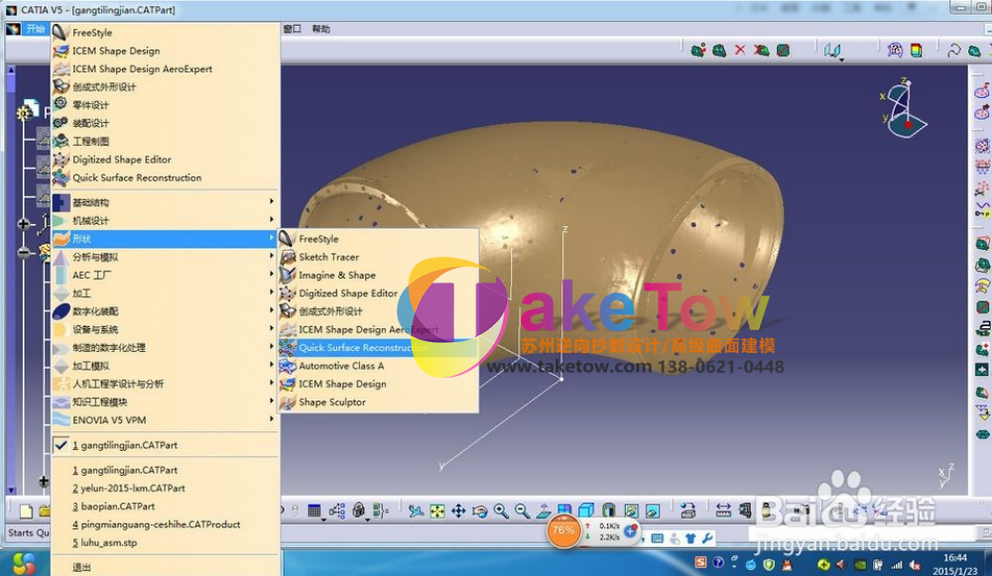Screen dimensions: 992x576
Task: Click the curve tool icon in top toolbar
Action: tap(953, 50)
